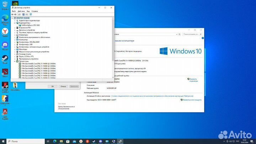Open the Файл menu in Device Manager
This screenshot has width=256, height=144.
click(x=14, y=11)
